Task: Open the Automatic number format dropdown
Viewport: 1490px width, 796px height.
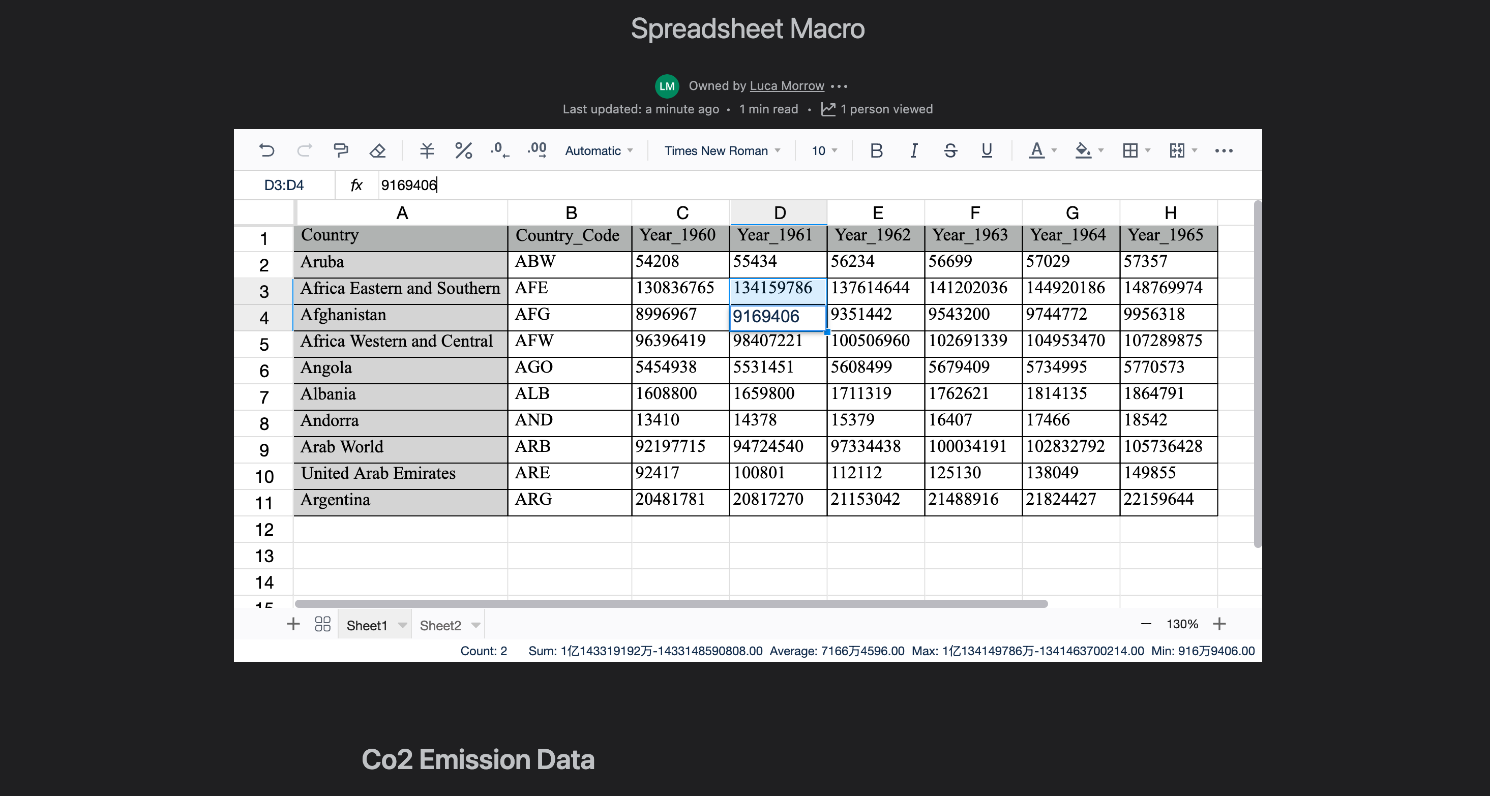Action: coord(598,150)
